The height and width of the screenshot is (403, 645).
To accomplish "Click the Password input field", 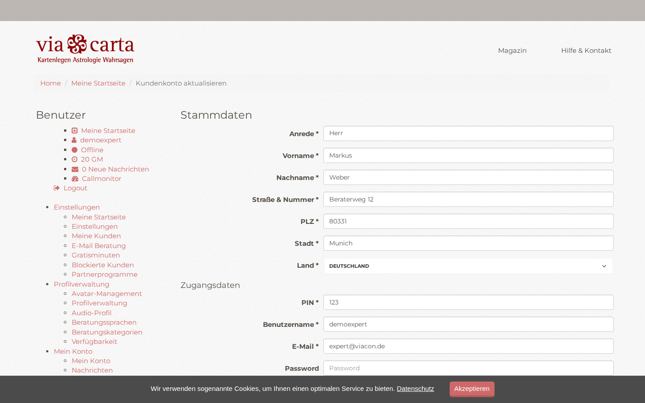I will [468, 368].
